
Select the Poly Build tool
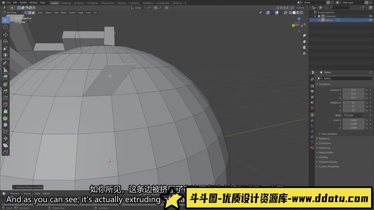click(x=5, y=111)
